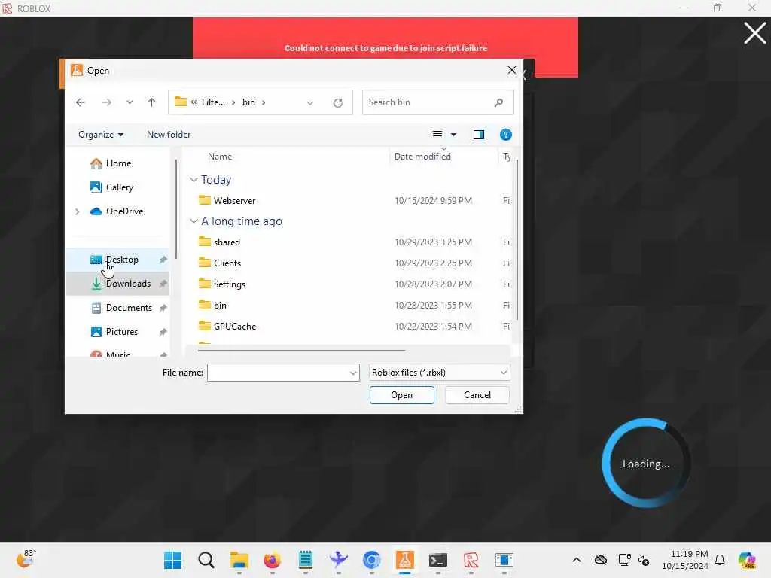Open the notification bell
Screen dimensions: 771x578
(x=720, y=560)
